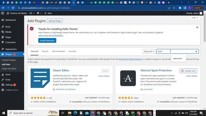Click the Akismet plugin thumbnail
The height and width of the screenshot is (116, 206).
128,78
